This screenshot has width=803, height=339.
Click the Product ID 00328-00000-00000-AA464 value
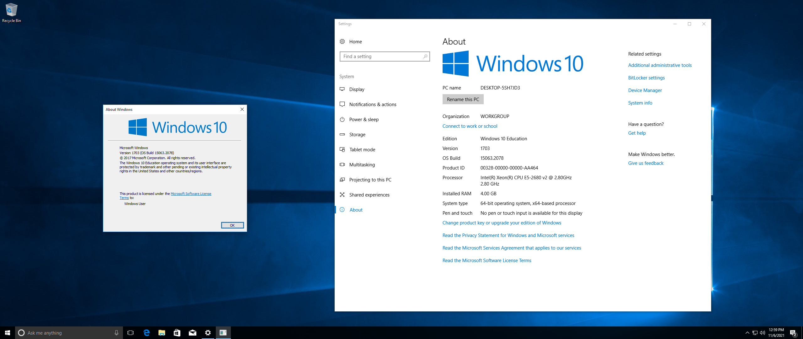pyautogui.click(x=509, y=168)
